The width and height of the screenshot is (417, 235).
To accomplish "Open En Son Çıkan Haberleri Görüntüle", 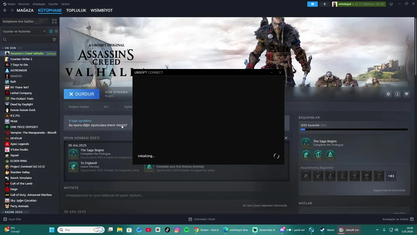I will (265, 206).
